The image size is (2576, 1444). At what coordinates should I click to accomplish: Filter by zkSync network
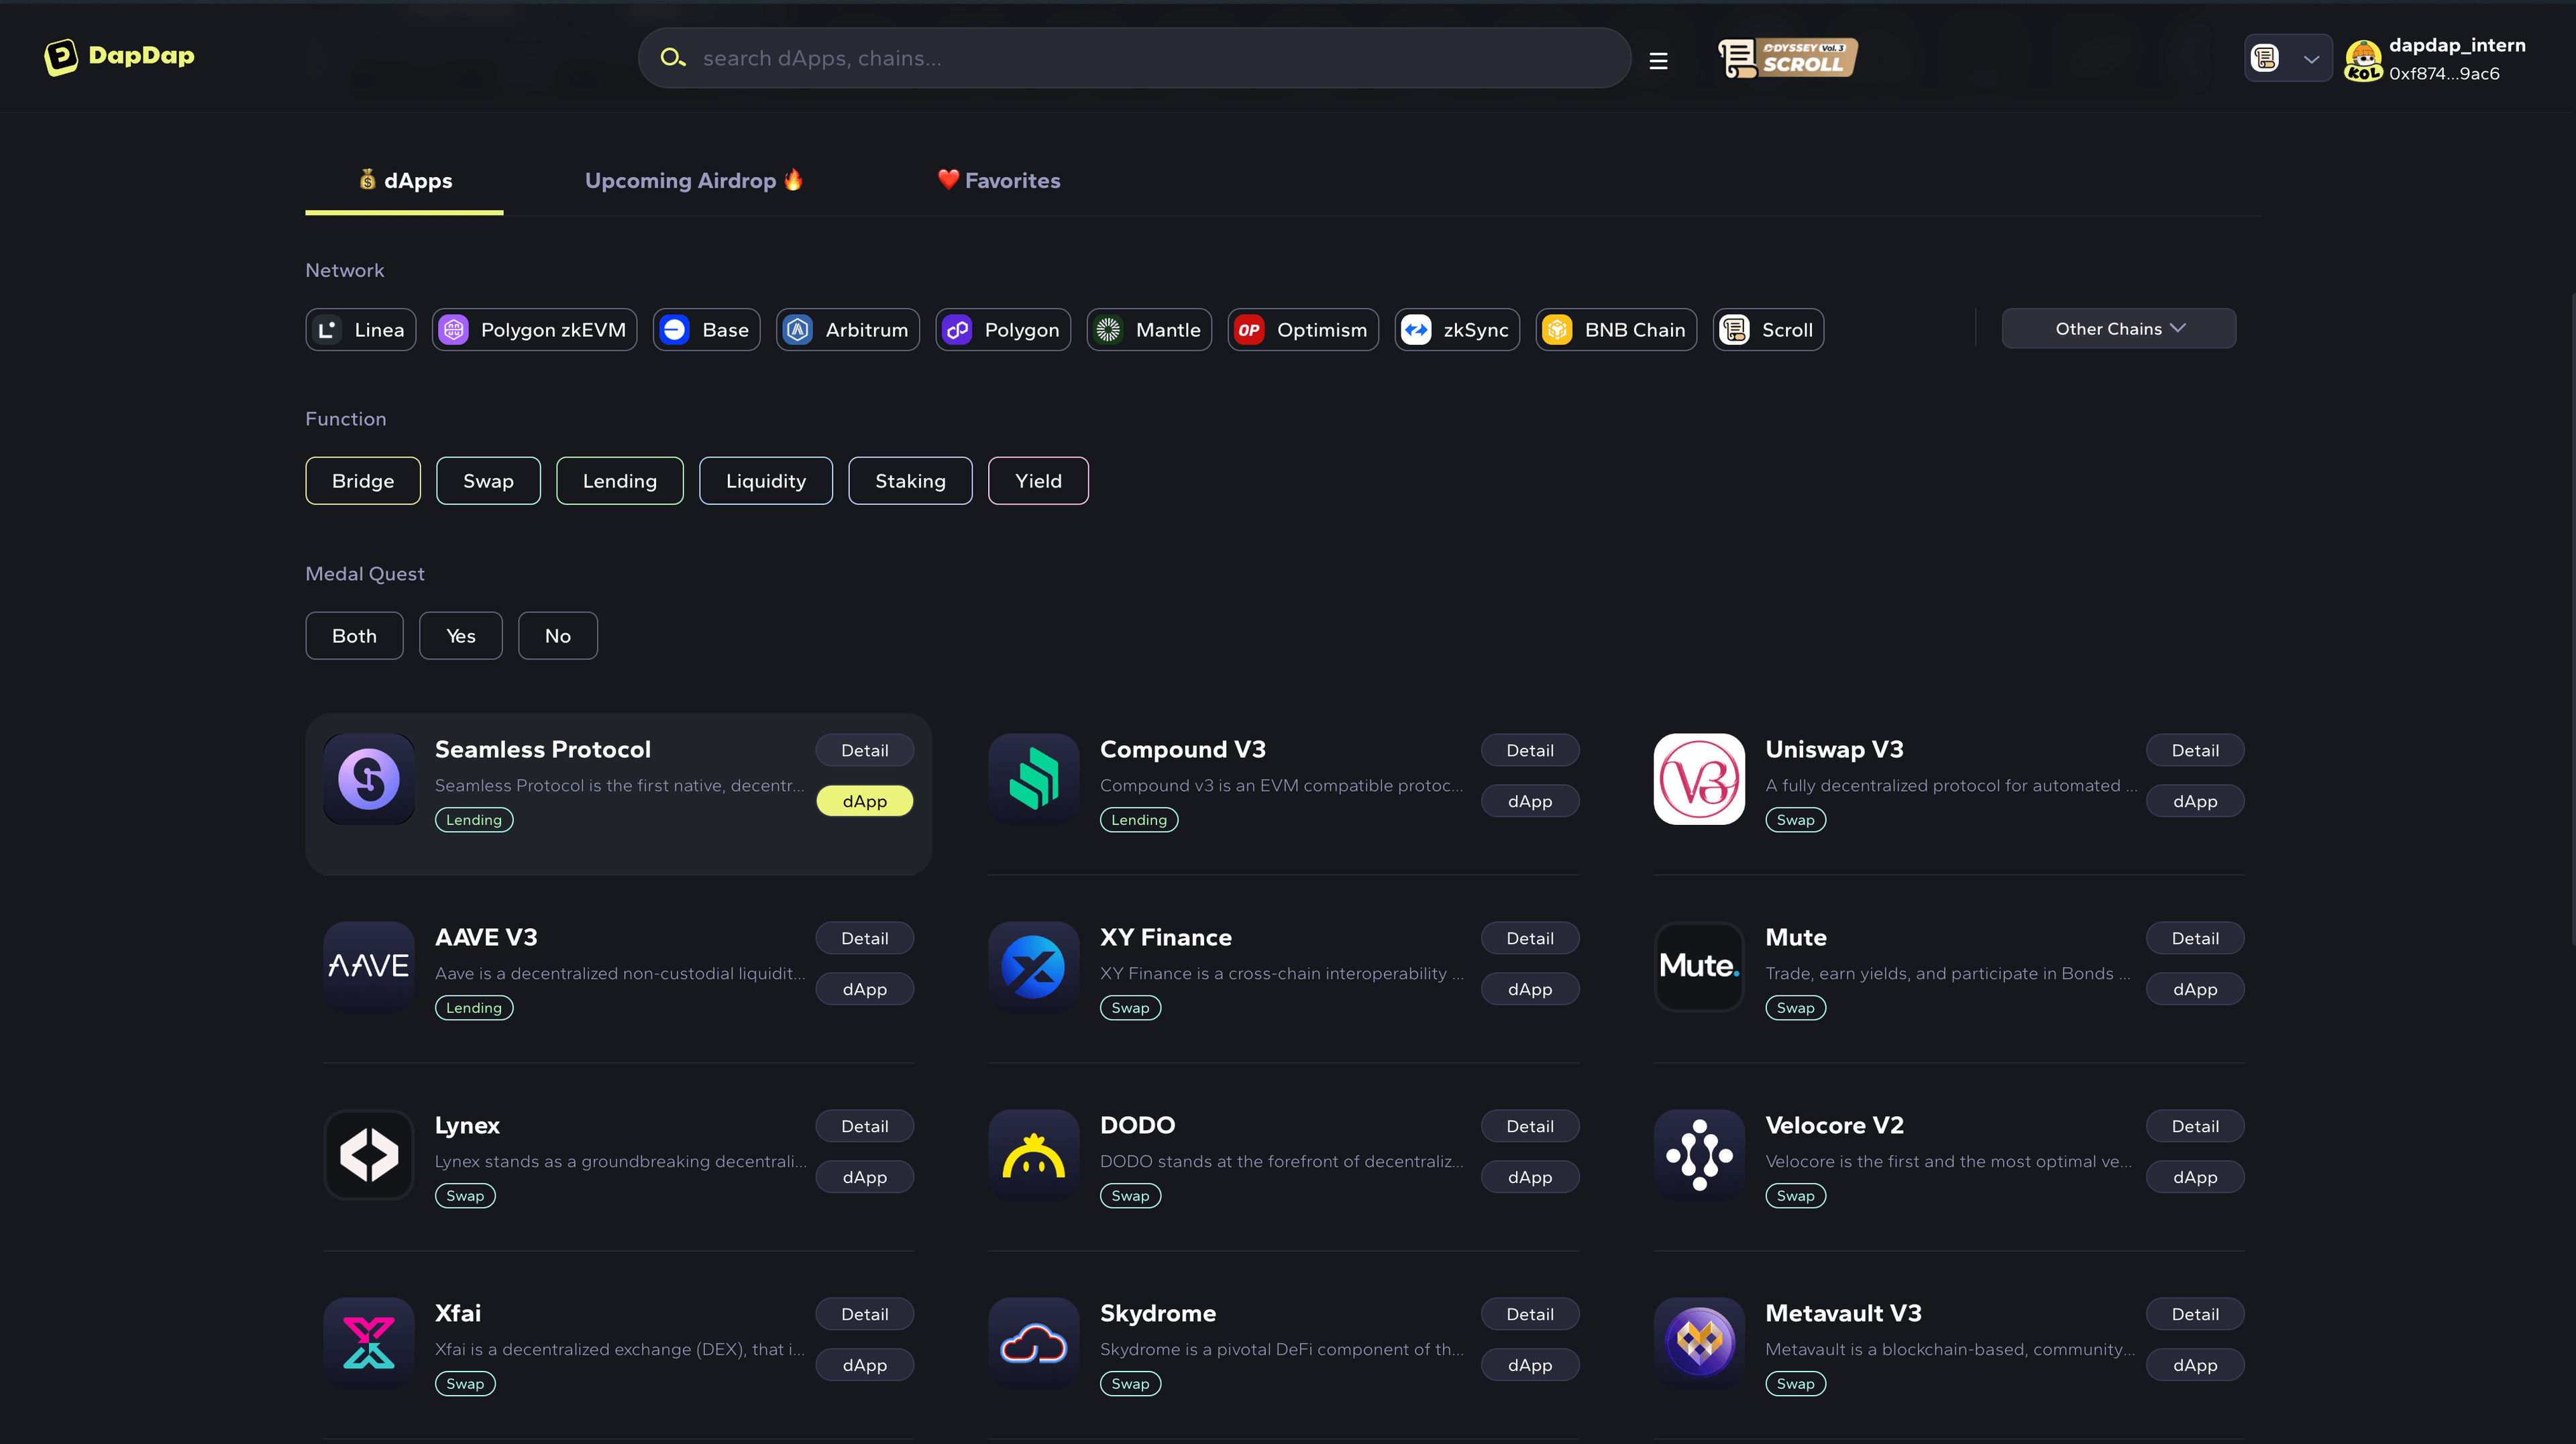(x=1458, y=330)
